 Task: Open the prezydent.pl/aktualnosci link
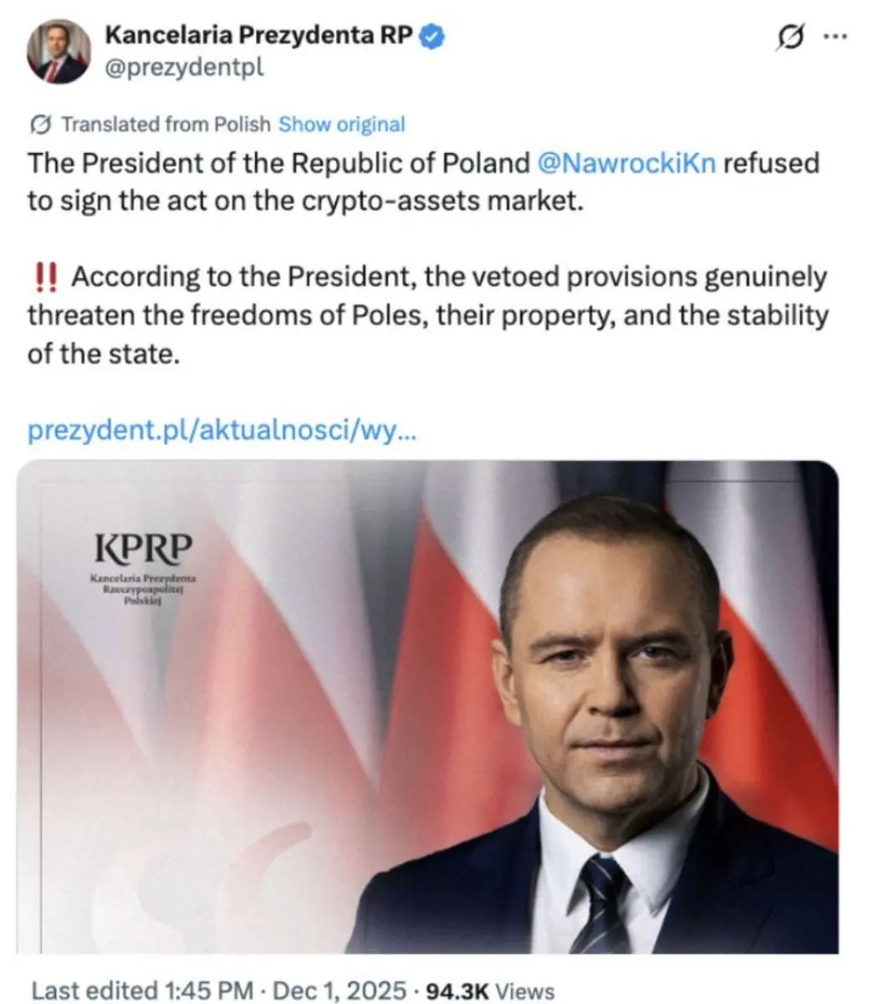click(x=221, y=430)
